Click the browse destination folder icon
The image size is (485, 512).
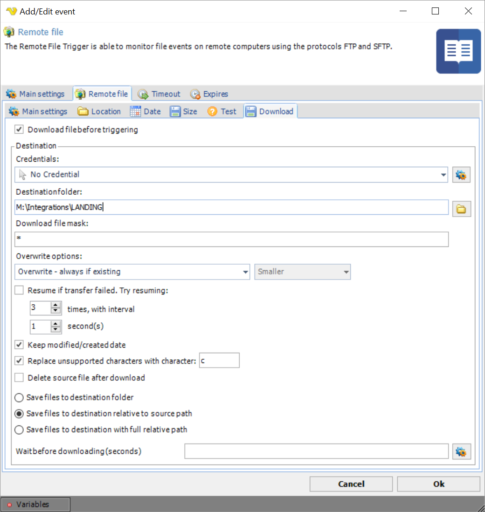[461, 209]
